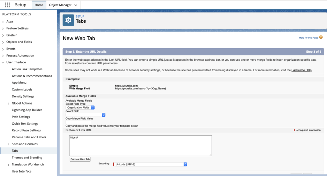The width and height of the screenshot is (327, 176).
Task: Click the Help for this Page link
Action: tap(308, 38)
